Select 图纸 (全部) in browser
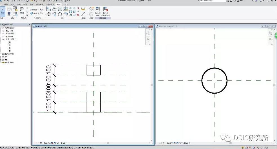This screenshot has height=149, width=277. point(10,54)
